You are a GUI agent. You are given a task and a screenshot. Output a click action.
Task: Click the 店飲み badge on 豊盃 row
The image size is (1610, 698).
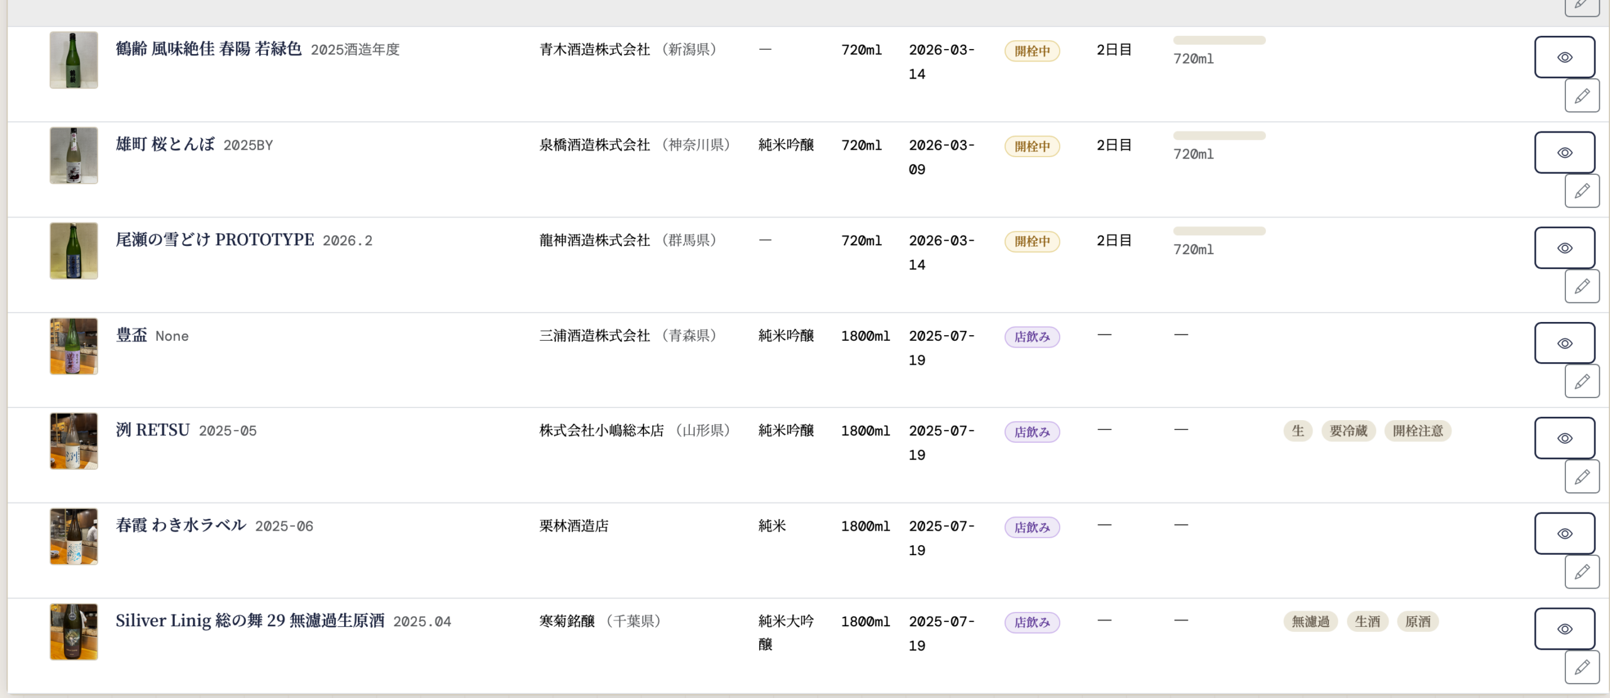[1031, 337]
